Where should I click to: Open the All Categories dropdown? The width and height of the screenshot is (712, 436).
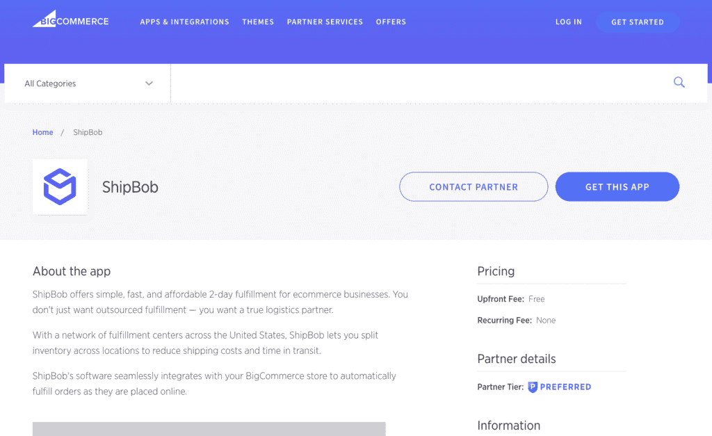pos(88,83)
